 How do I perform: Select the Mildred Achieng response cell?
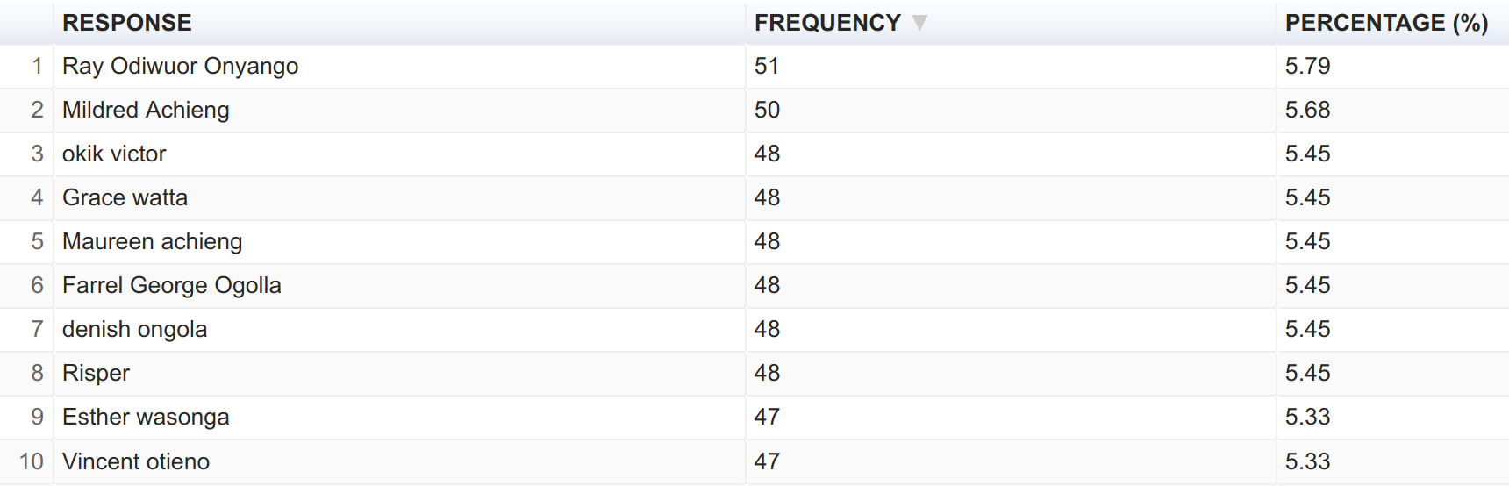(146, 111)
